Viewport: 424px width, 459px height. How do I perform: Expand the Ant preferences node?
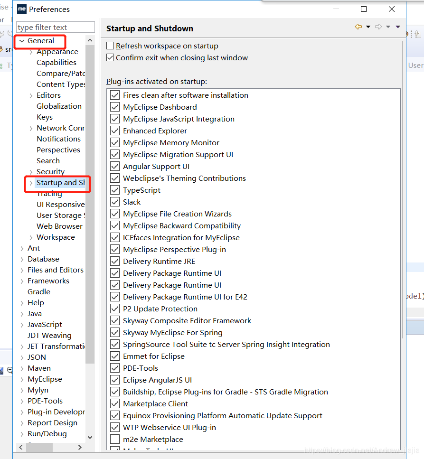click(22, 249)
